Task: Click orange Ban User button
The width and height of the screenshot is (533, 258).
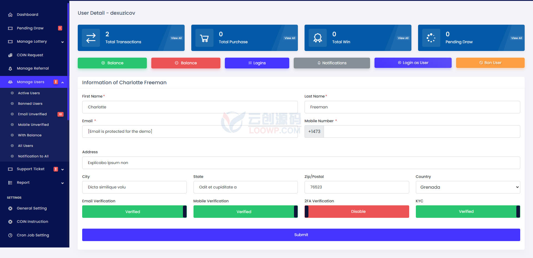Action: click(490, 63)
